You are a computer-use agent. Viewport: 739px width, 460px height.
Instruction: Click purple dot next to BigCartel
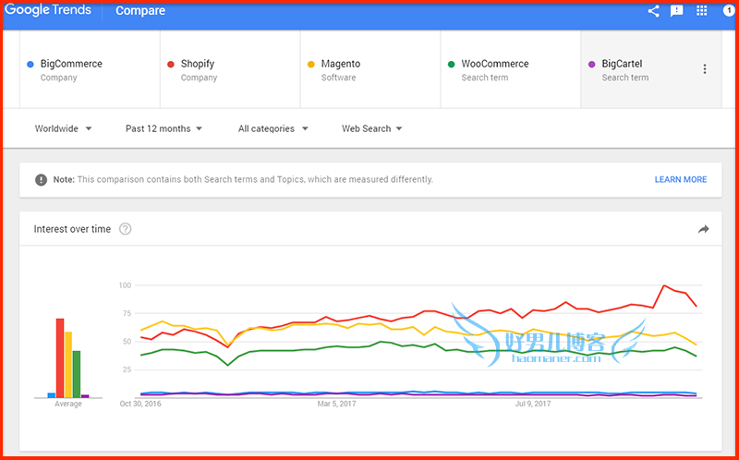pos(592,64)
